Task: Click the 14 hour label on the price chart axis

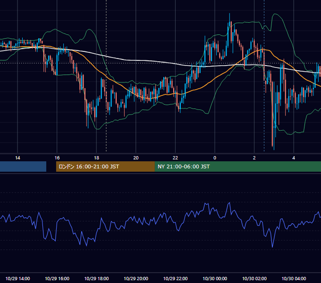Action: click(x=17, y=158)
